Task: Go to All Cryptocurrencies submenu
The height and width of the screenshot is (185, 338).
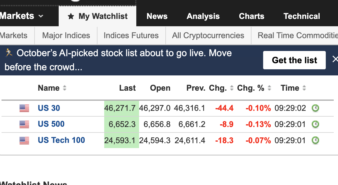Action: click(208, 35)
